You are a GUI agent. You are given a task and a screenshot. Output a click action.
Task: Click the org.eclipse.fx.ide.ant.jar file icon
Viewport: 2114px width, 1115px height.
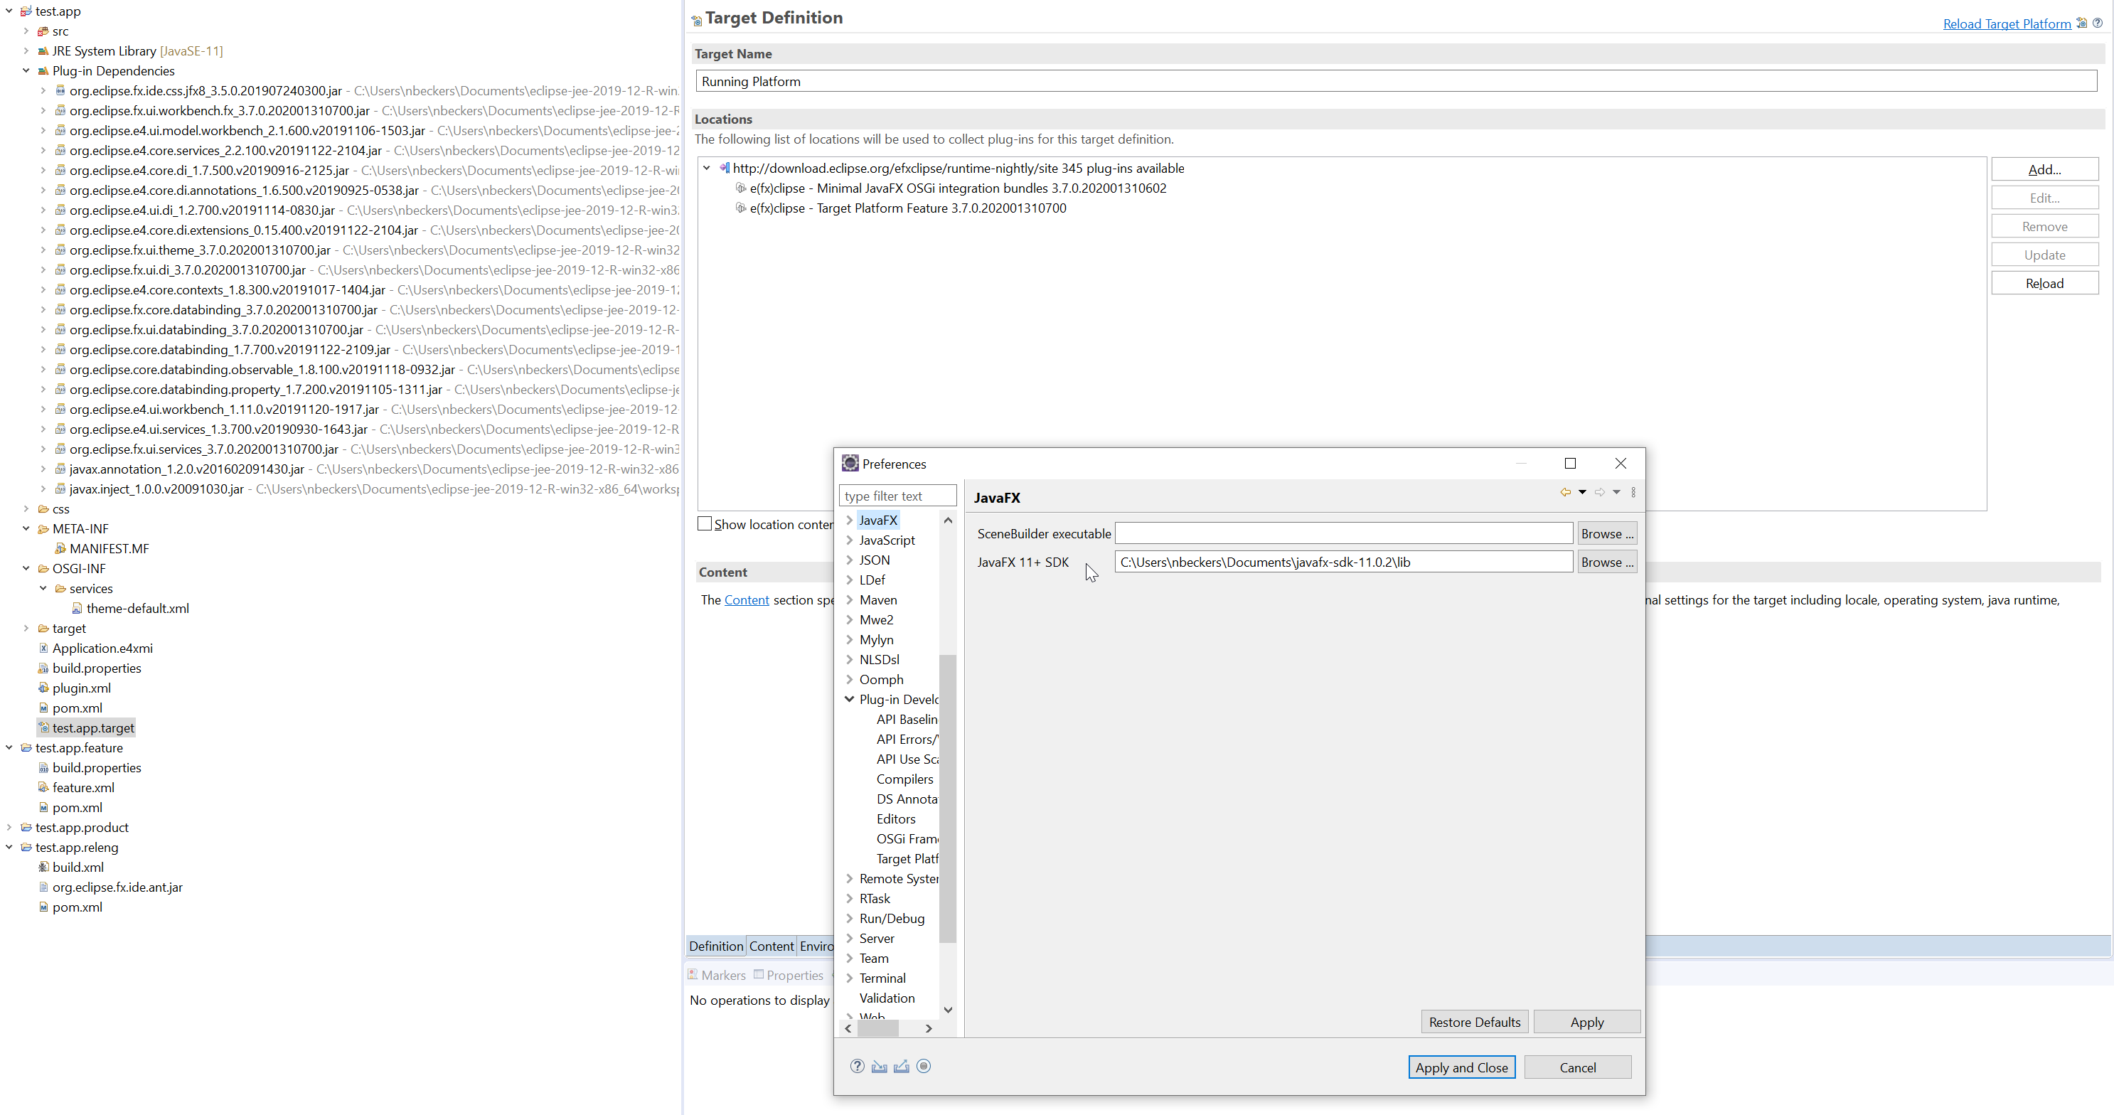coord(43,887)
